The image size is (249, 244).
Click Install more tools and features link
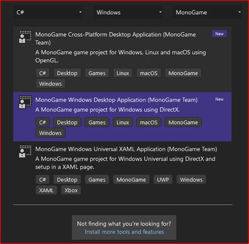[124, 232]
